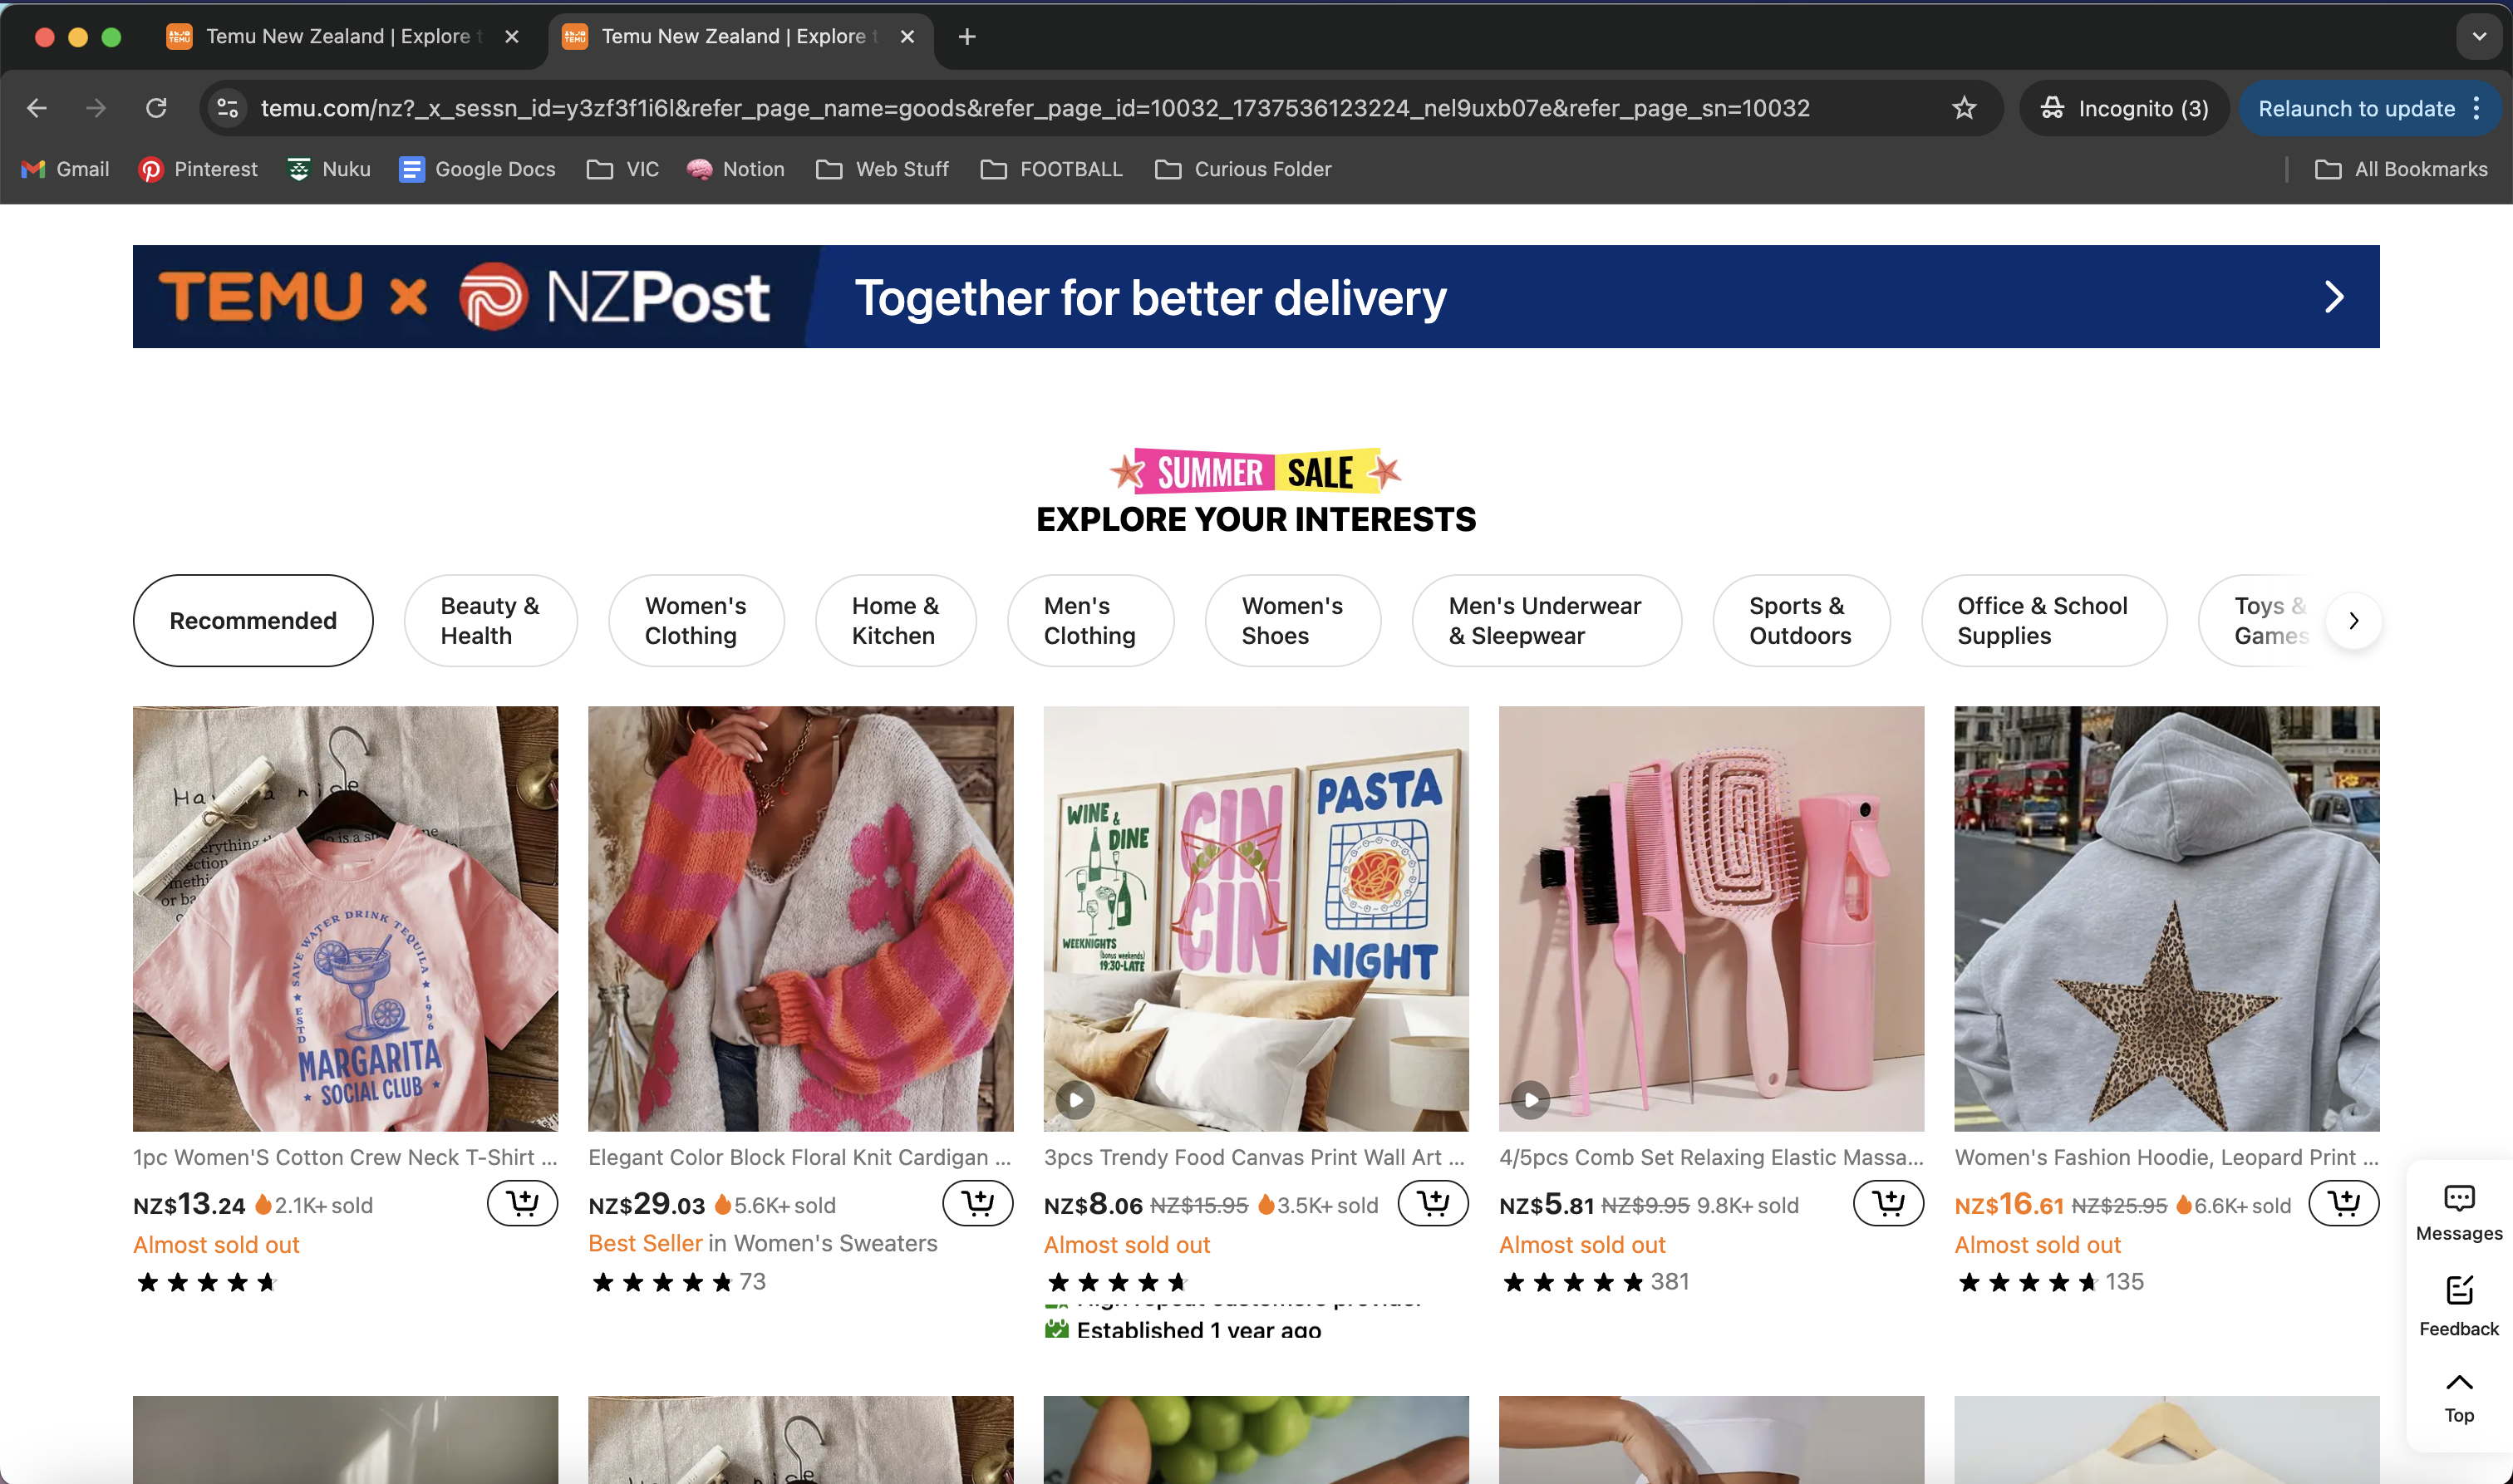This screenshot has width=2513, height=1484.
Task: Add Margarita T-shirt to cart
Action: [522, 1202]
